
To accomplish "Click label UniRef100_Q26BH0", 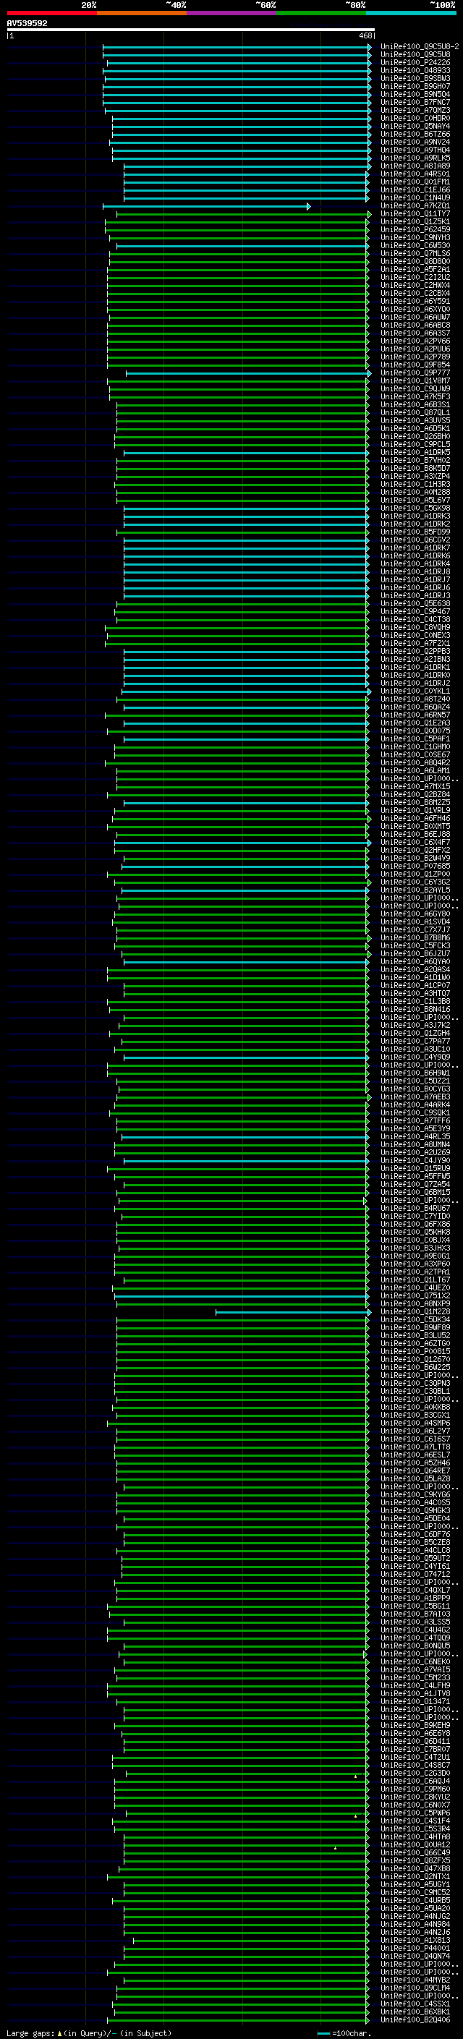I will coord(415,436).
